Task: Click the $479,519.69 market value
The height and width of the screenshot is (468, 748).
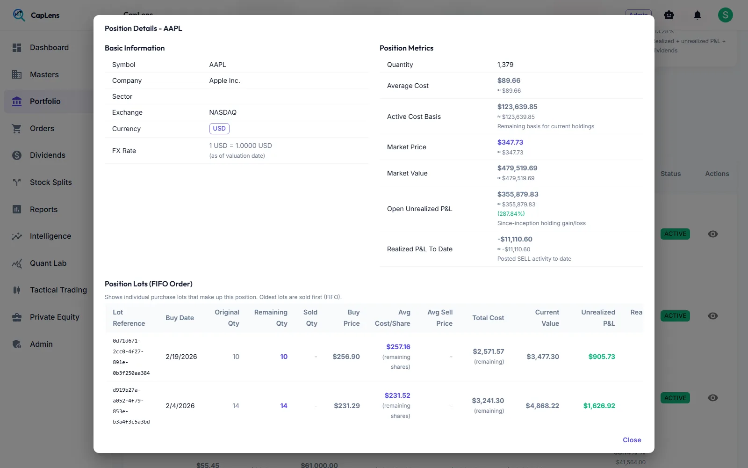Action: tap(517, 168)
